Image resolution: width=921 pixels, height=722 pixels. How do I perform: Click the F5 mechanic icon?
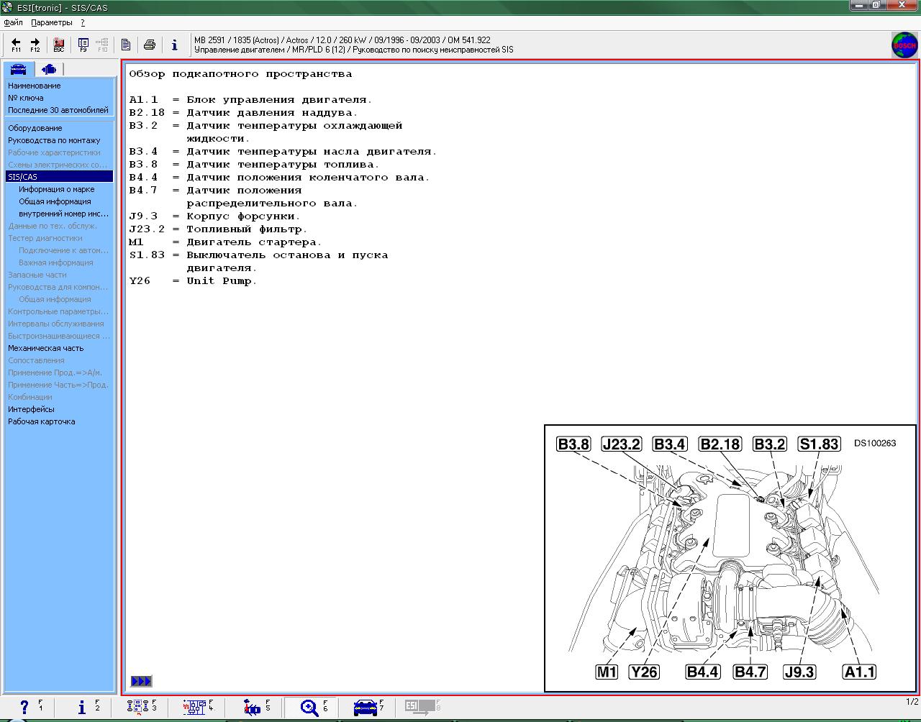pyautogui.click(x=252, y=708)
